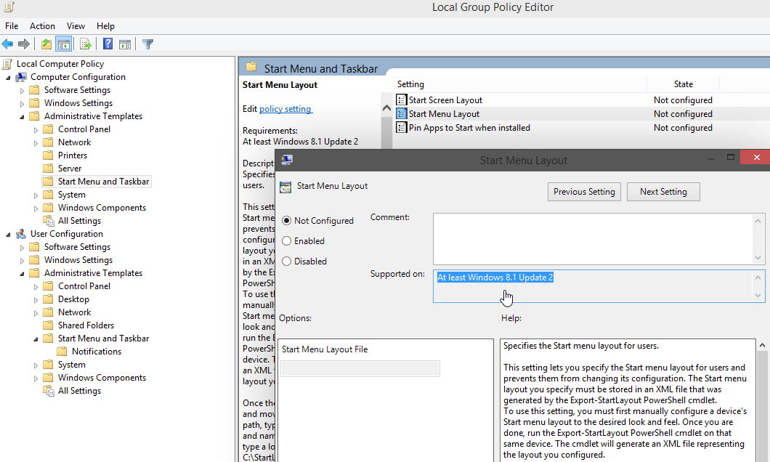Click highlighted At least Windows 8.1 Update 2 text
The image size is (770, 462).
pyautogui.click(x=495, y=277)
